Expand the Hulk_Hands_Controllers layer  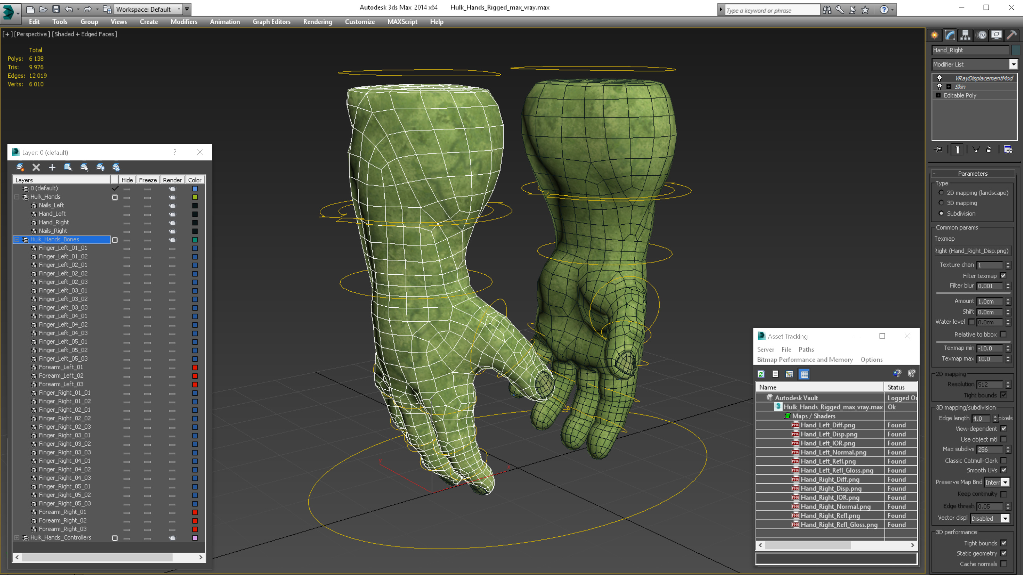pyautogui.click(x=17, y=538)
